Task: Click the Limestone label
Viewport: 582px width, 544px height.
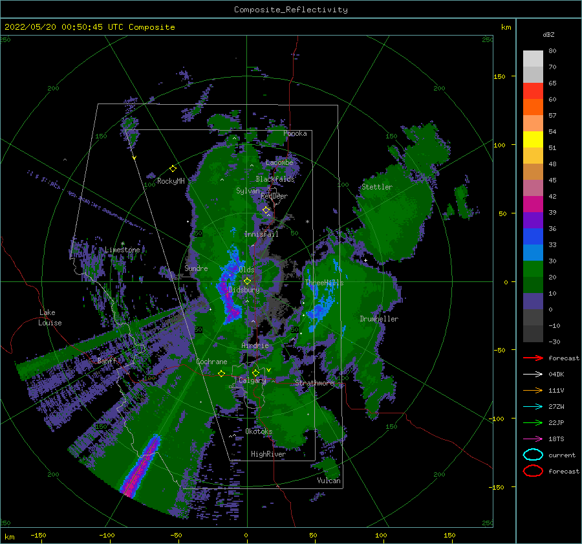Action: 122,250
